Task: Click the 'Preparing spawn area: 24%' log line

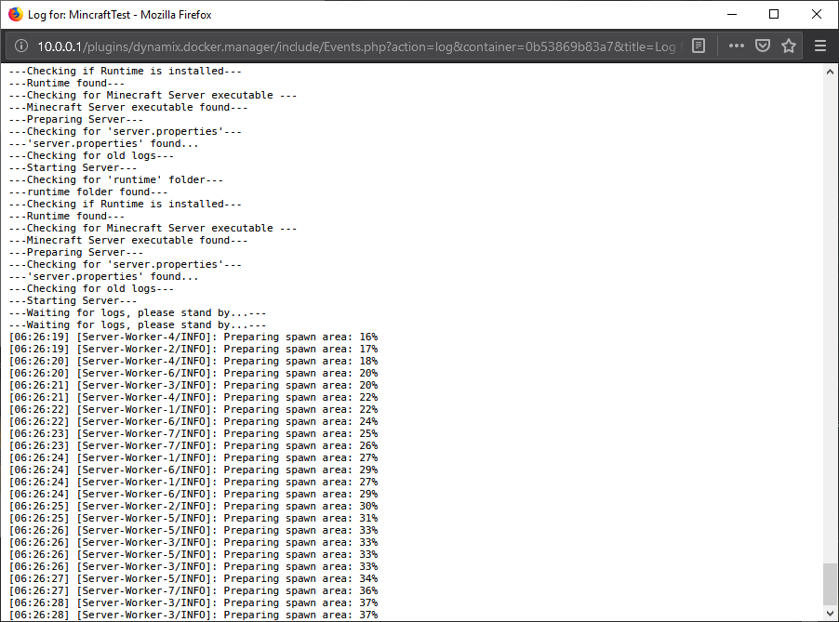Action: point(193,421)
